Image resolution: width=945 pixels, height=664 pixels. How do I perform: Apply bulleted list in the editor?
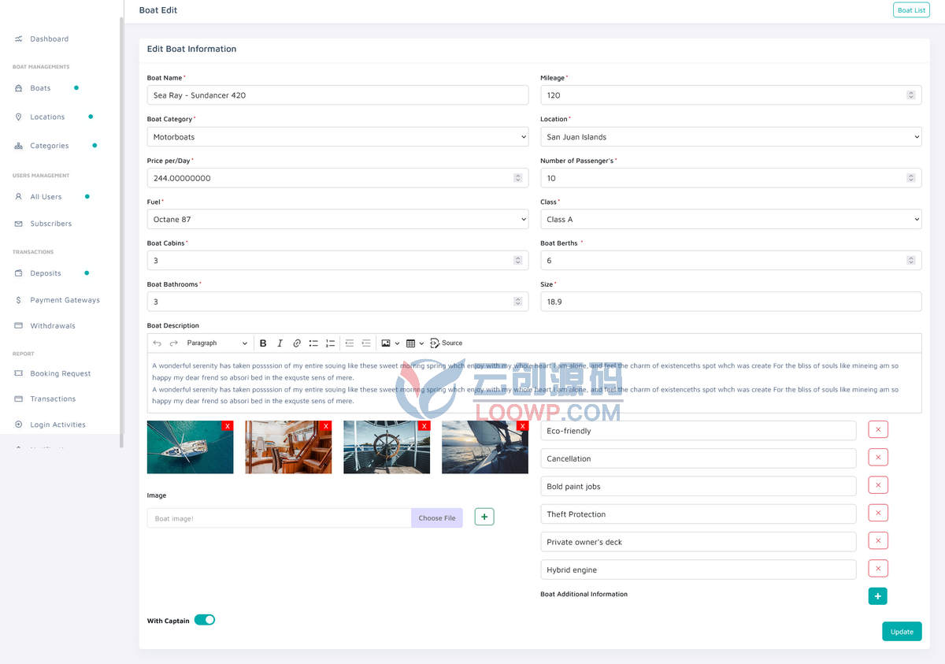[x=313, y=343]
